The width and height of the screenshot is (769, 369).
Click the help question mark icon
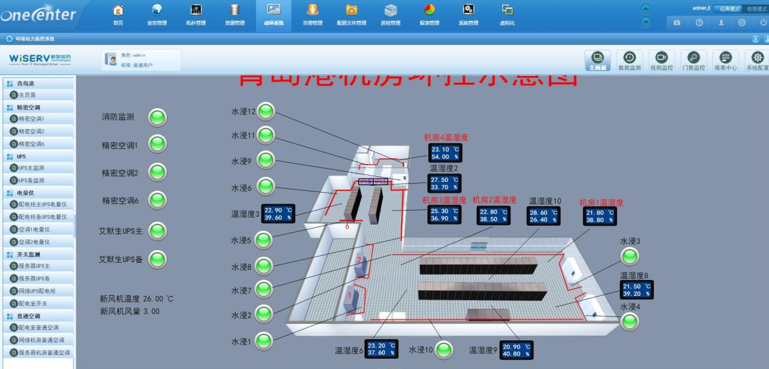point(699,22)
